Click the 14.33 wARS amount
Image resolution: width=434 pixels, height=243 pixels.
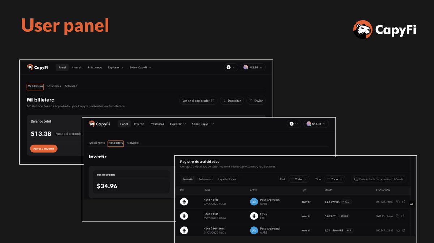click(332, 202)
